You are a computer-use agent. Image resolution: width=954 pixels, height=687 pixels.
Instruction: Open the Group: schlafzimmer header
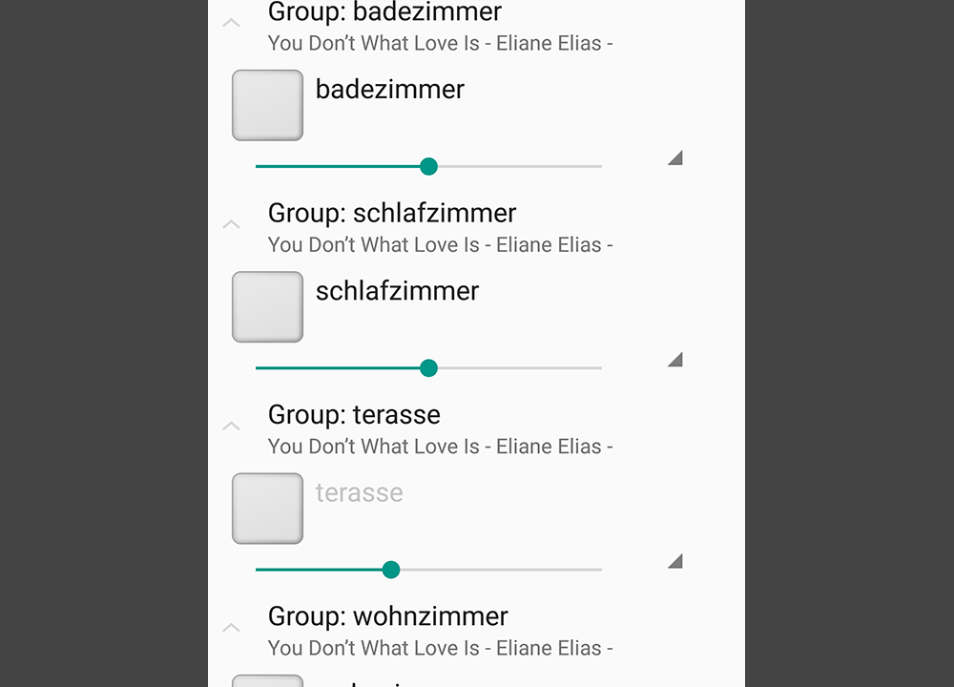point(392,213)
